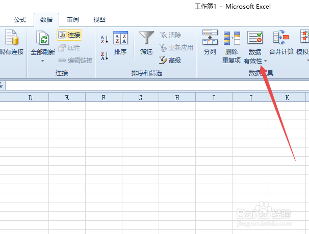Switch to the Data (数据) tab
This screenshot has width=309, height=234.
46,20
